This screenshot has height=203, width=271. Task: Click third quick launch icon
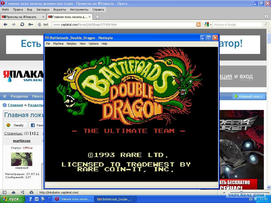pos(43,199)
